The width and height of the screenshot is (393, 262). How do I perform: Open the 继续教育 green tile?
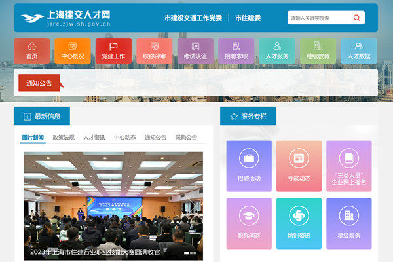coord(318,51)
